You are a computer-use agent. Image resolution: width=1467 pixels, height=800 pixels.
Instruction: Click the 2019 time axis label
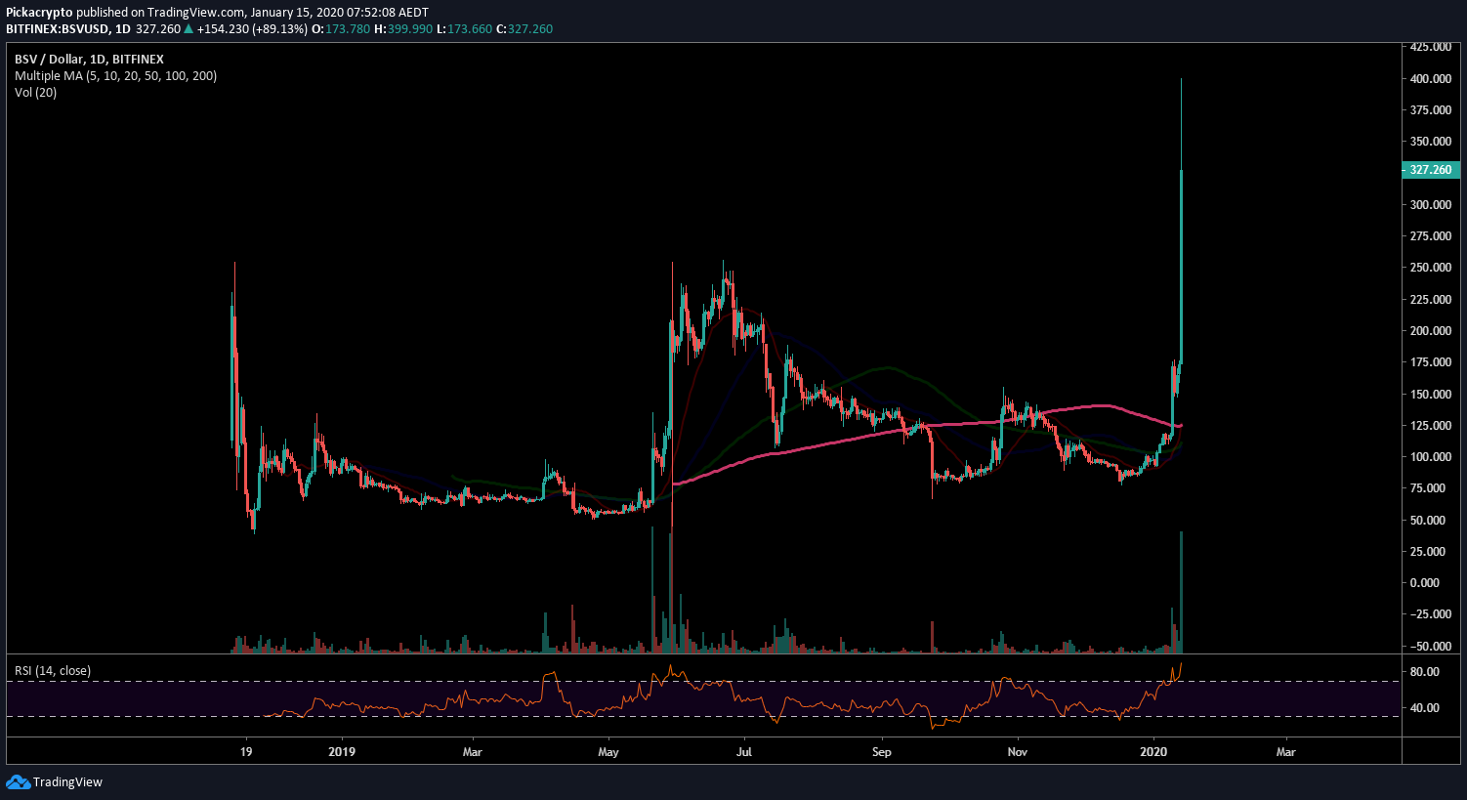[x=342, y=752]
